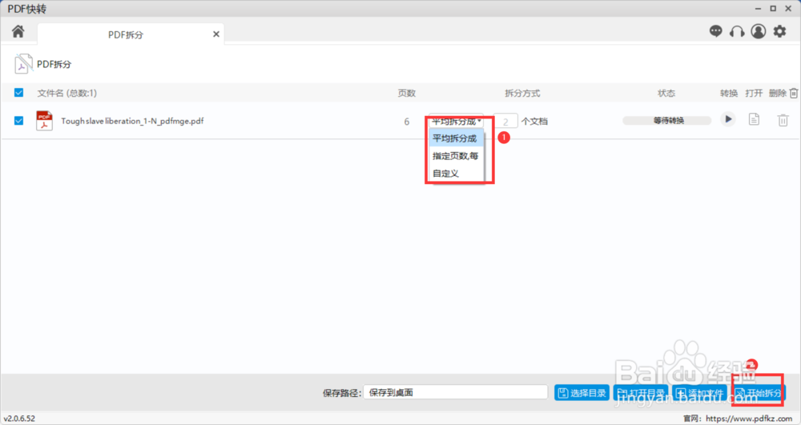Start conversion with the play button
Image resolution: width=801 pixels, height=425 pixels.
click(x=728, y=119)
